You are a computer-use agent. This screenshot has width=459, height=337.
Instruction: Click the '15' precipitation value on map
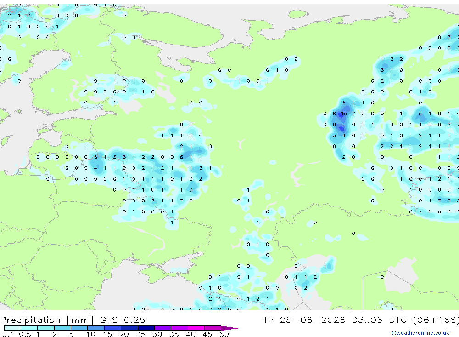[x=344, y=114]
